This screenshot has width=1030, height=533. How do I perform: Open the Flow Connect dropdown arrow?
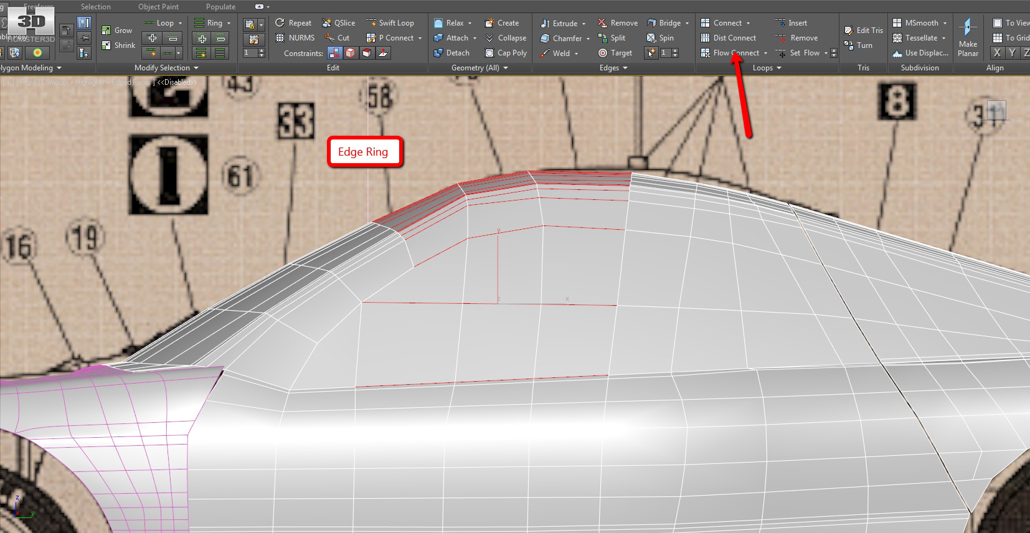pos(765,53)
